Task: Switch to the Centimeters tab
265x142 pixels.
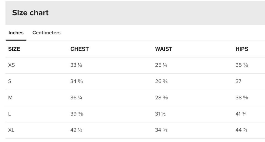Action: click(46, 33)
